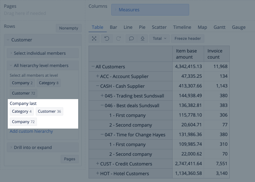
Task: Toggle Freeze header option
Action: click(188, 39)
